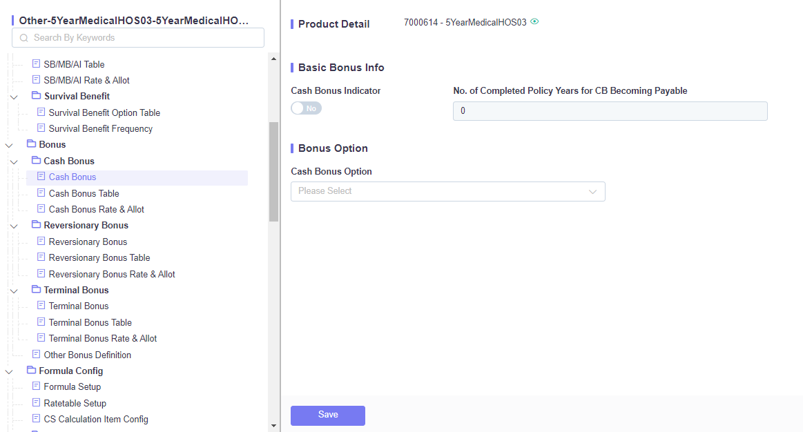Collapse the Formula Config folder chevron

9,371
